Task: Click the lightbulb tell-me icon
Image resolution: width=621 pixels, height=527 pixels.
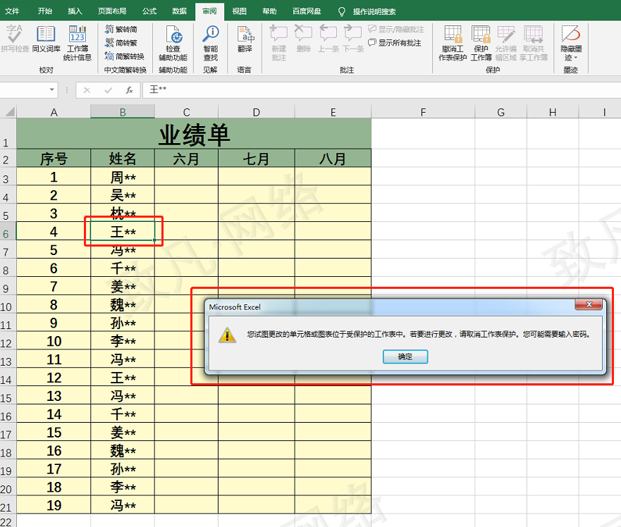Action: 342,11
